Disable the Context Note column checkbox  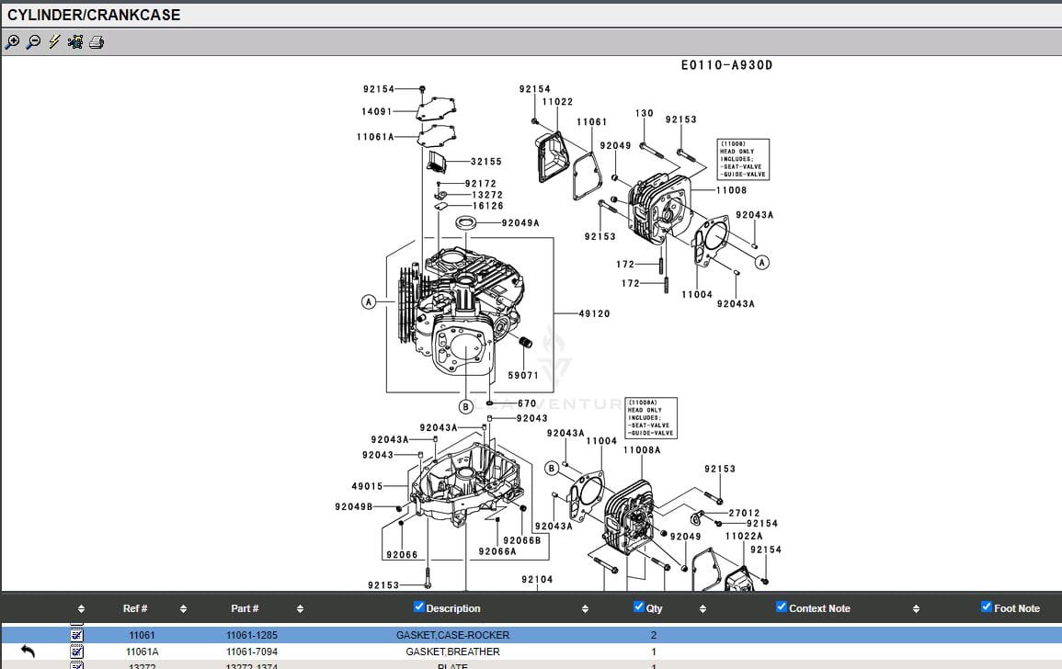[x=782, y=607]
